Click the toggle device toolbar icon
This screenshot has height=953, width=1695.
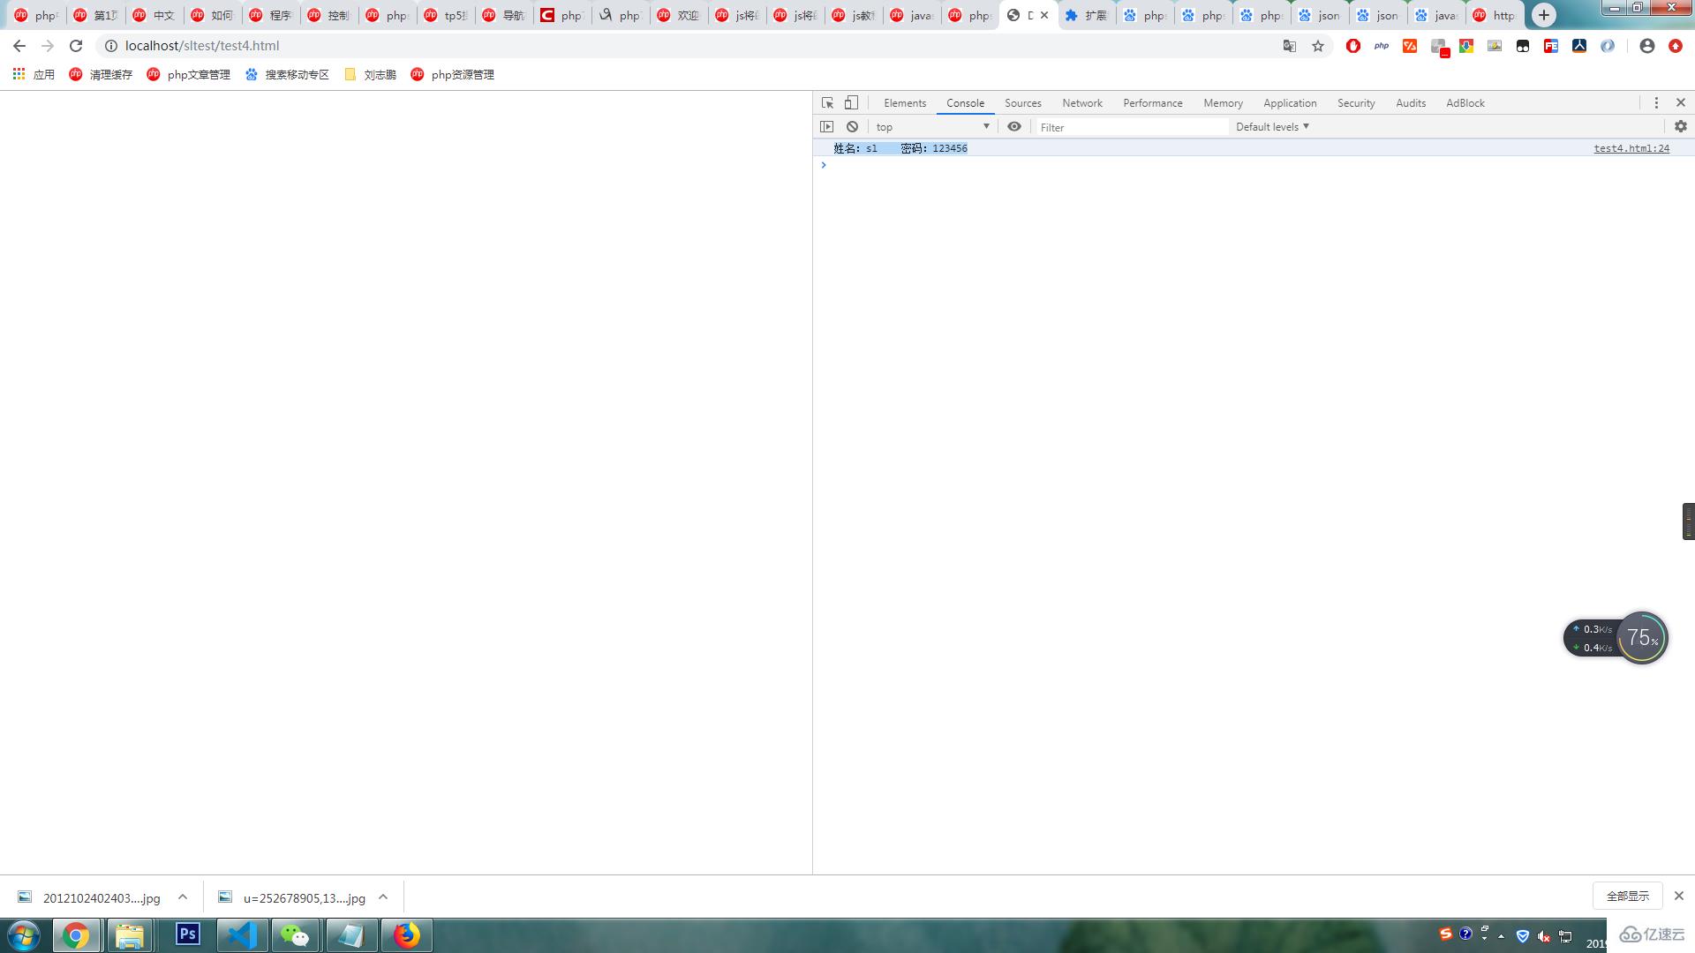(851, 102)
